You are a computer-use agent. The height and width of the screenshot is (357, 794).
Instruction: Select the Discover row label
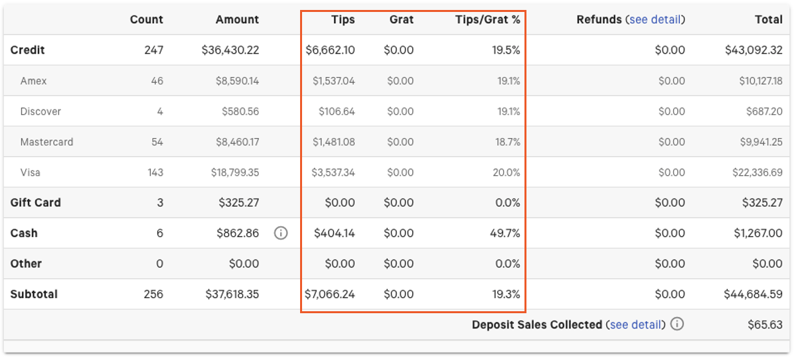point(40,111)
